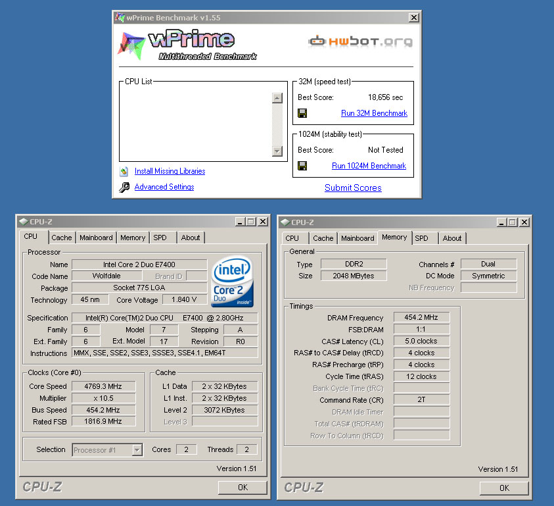
Task: Select Memory tab in right CPU-Z
Action: [x=394, y=238]
